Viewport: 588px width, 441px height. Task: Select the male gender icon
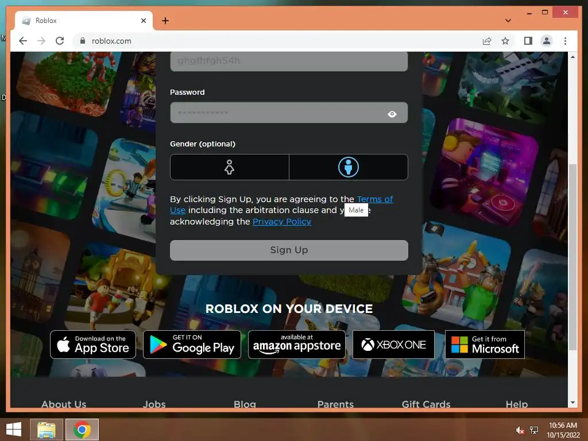[349, 167]
